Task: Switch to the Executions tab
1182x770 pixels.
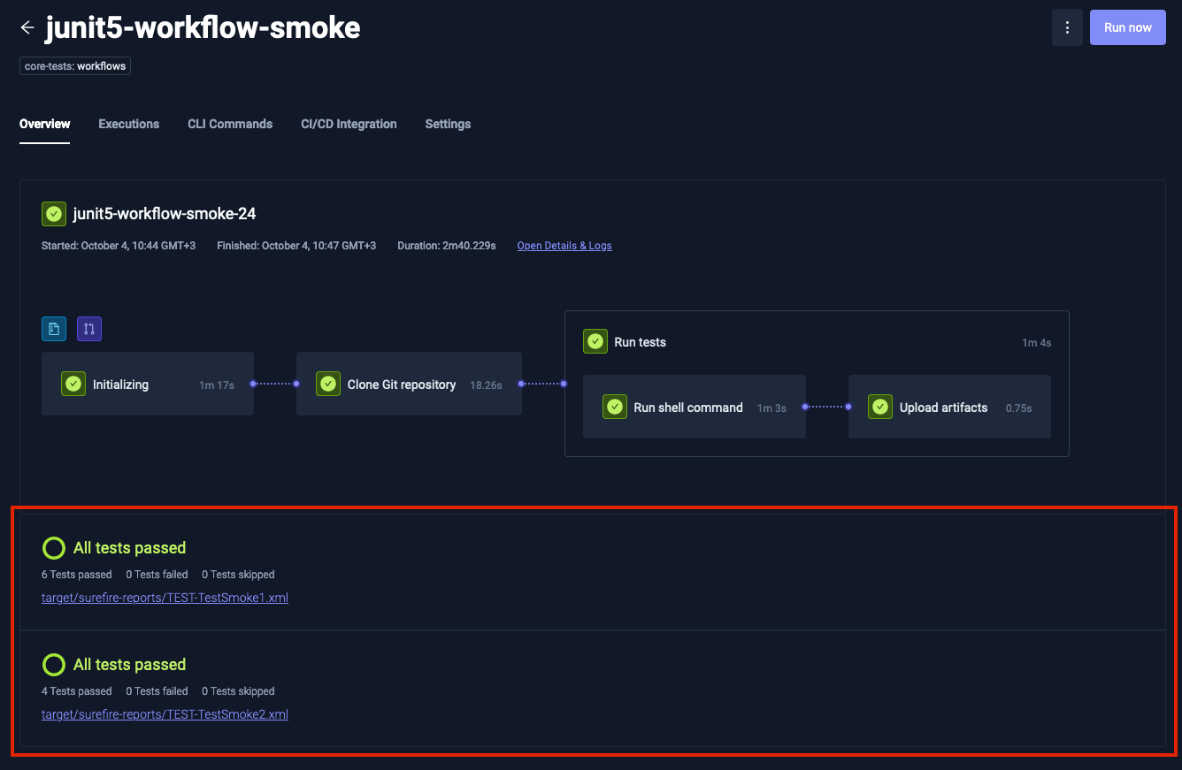Action: 128,124
